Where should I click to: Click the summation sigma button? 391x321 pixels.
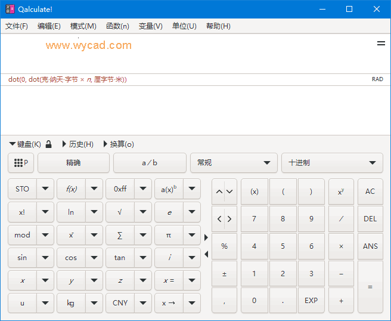click(x=120, y=235)
